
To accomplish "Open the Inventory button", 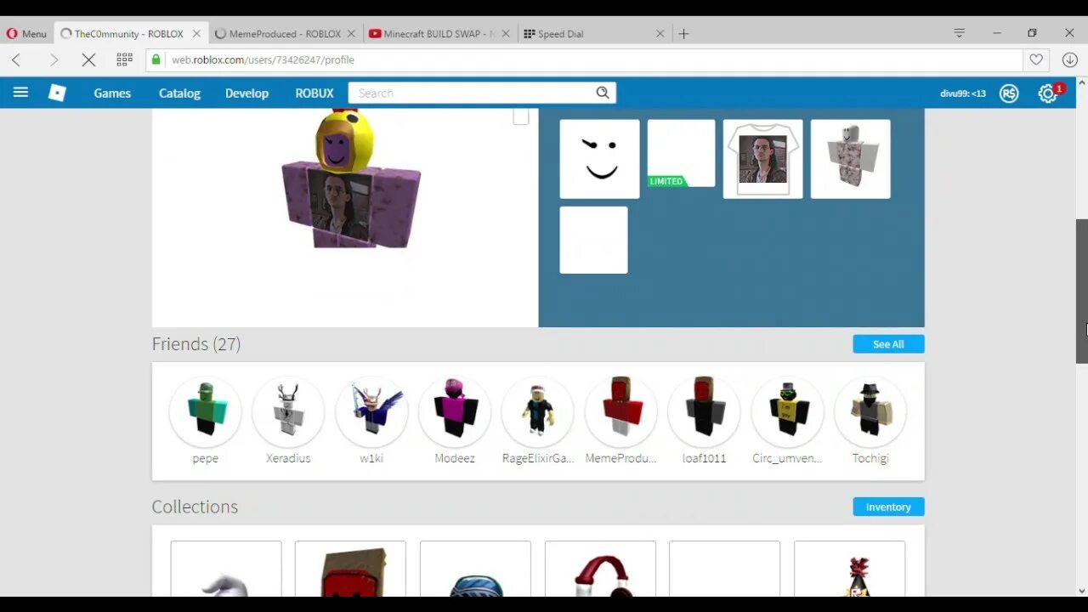I will point(888,507).
